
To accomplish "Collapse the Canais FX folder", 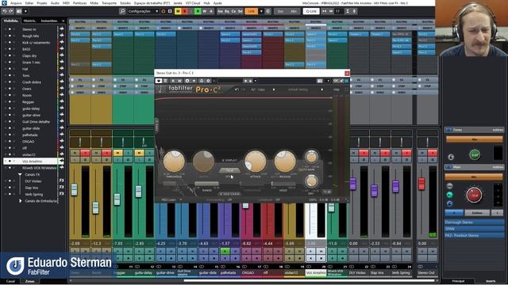I will [20, 174].
